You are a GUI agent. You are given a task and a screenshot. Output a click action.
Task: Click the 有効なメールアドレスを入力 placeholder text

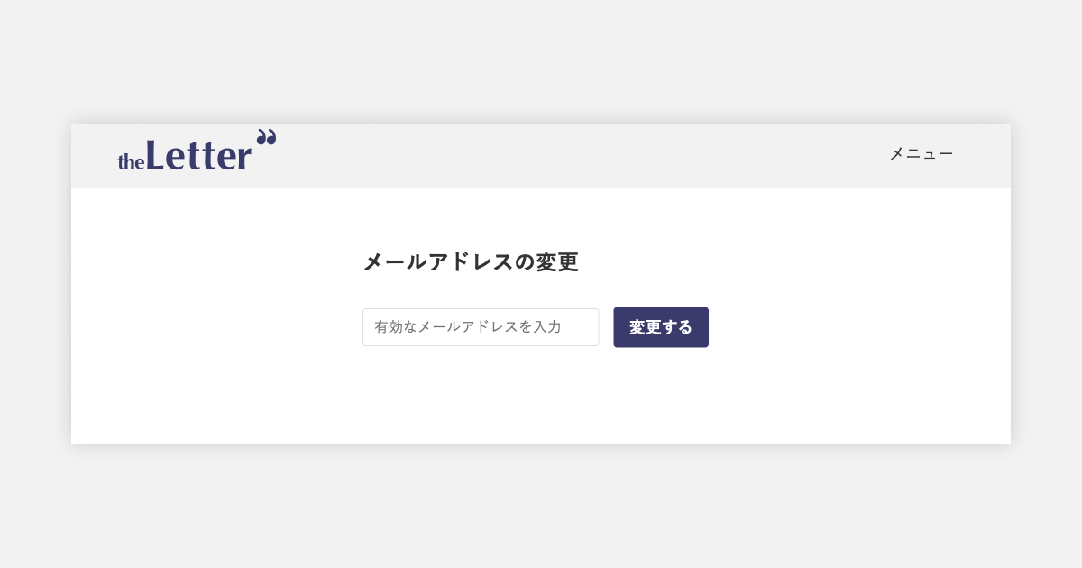[x=468, y=327]
